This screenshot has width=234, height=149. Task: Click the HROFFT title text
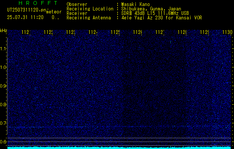[38, 3]
